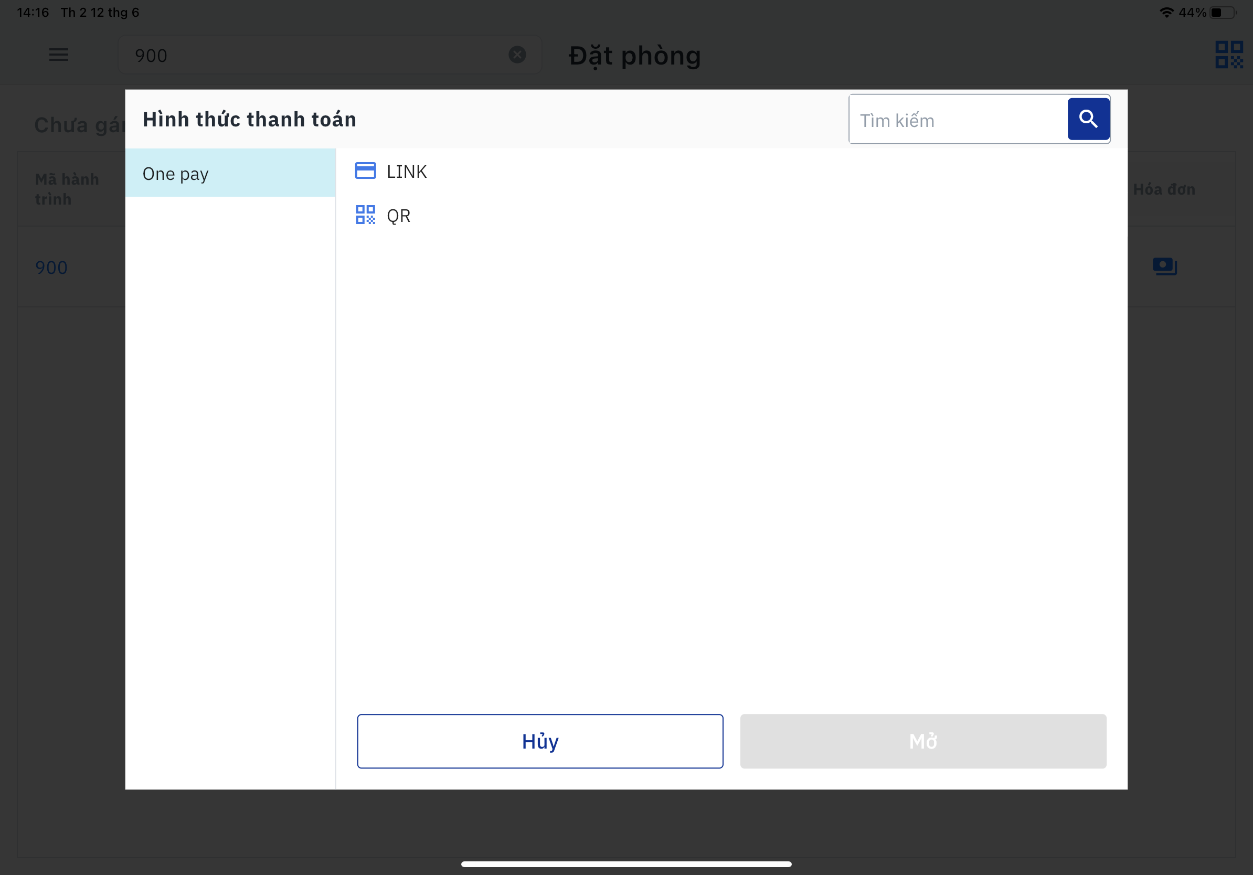The height and width of the screenshot is (875, 1253).
Task: Click the magnifier search button in dialog
Action: click(x=1088, y=119)
